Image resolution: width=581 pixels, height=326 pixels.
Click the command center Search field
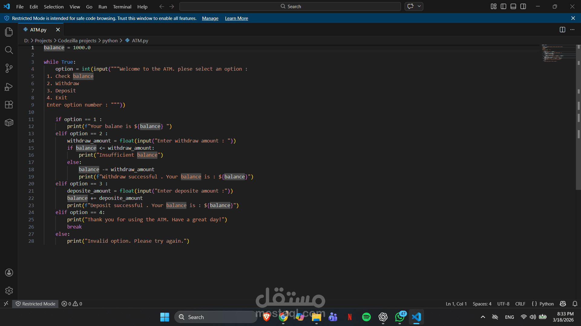(x=290, y=6)
